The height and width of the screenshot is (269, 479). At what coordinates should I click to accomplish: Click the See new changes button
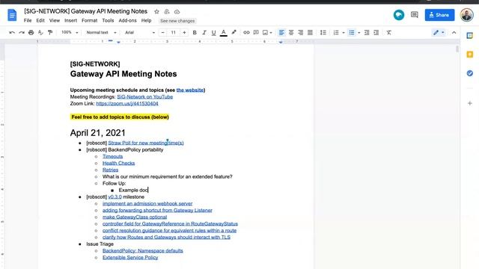click(x=177, y=21)
